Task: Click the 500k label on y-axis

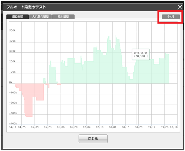Action: [12, 30]
